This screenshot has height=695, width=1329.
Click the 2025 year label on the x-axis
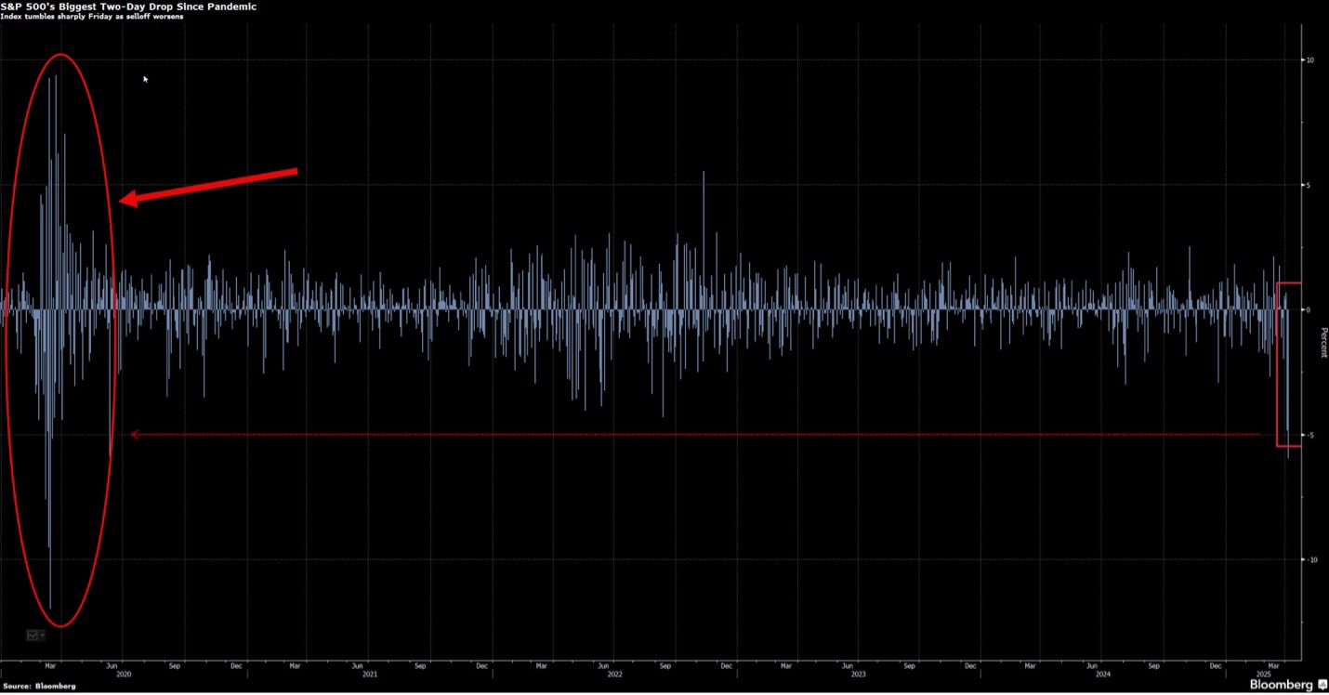1263,674
